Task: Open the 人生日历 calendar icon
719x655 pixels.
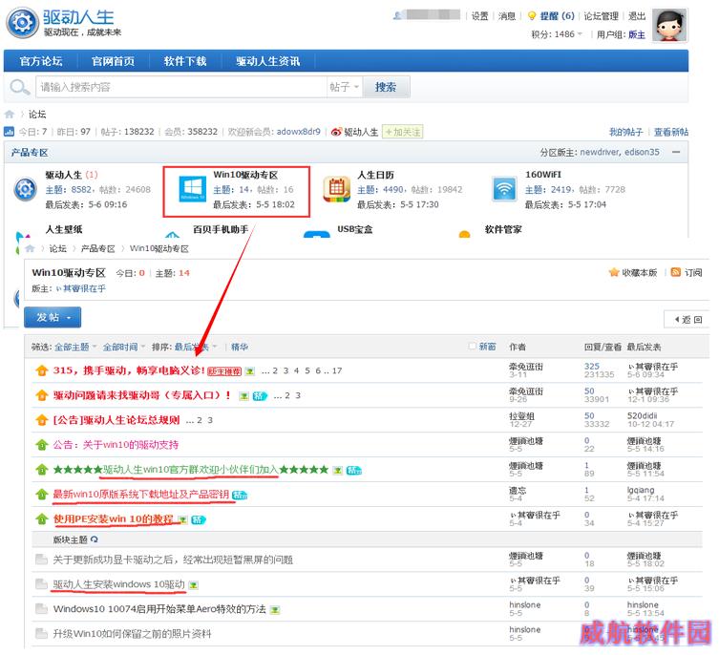Action: click(336, 189)
